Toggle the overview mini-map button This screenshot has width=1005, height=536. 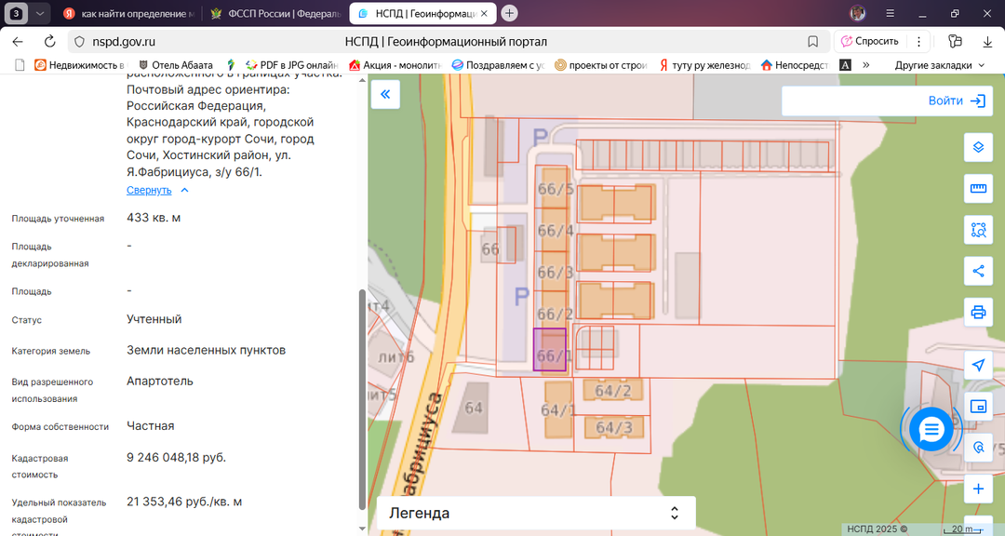[x=978, y=407]
